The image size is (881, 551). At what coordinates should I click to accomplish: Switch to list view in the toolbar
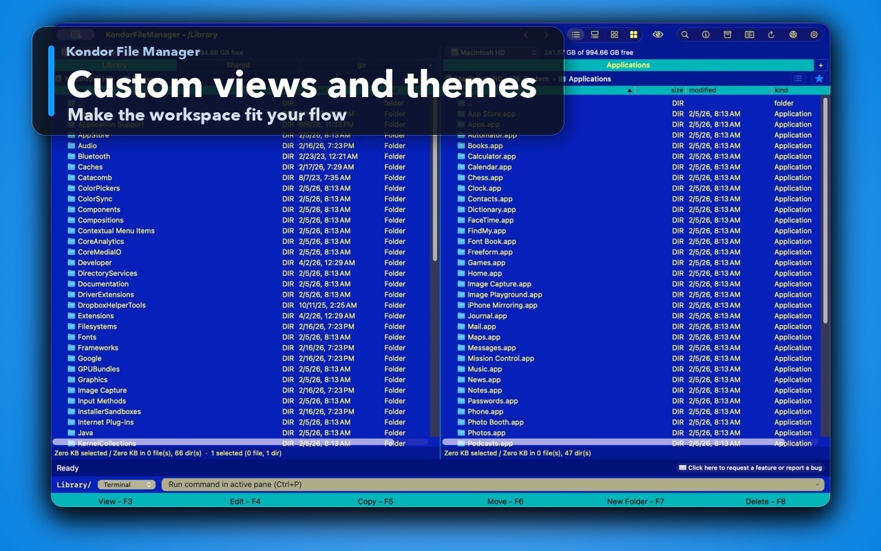click(575, 34)
